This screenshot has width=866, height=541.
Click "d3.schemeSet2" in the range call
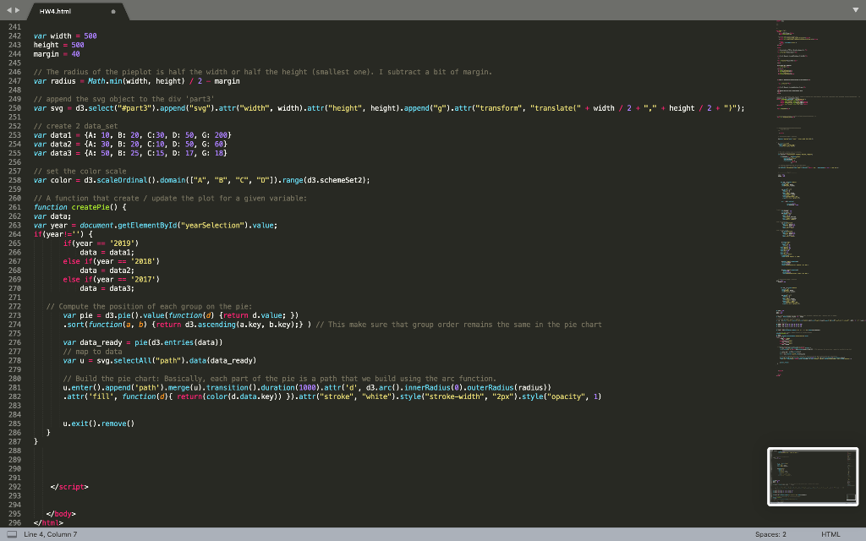click(x=336, y=180)
